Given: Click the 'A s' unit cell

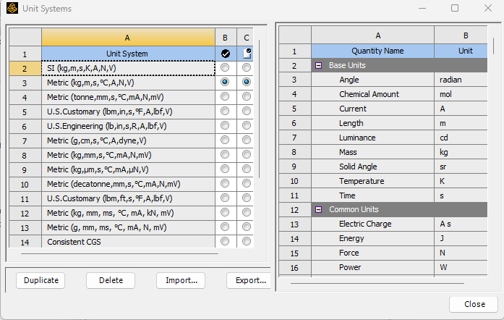Looking at the screenshot, I should click(461, 224).
